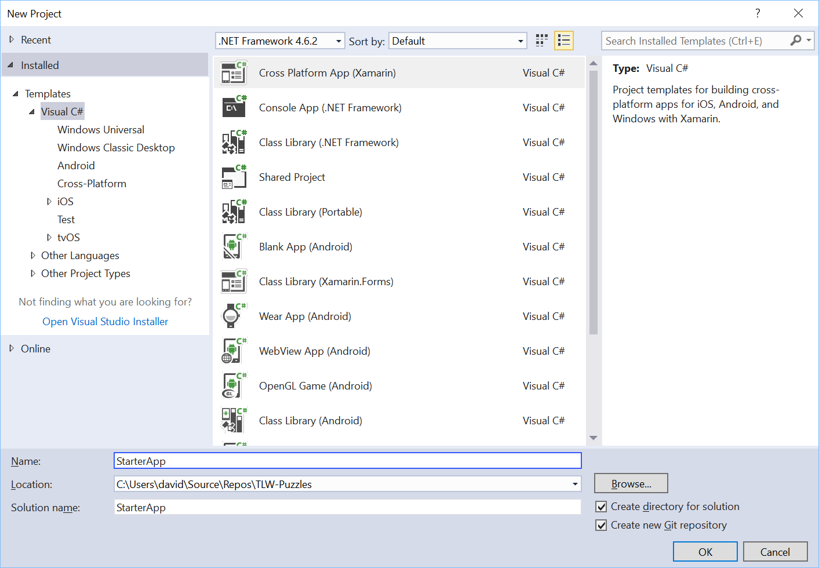
Task: Select Windows Classic Desktop category
Action: 116,148
